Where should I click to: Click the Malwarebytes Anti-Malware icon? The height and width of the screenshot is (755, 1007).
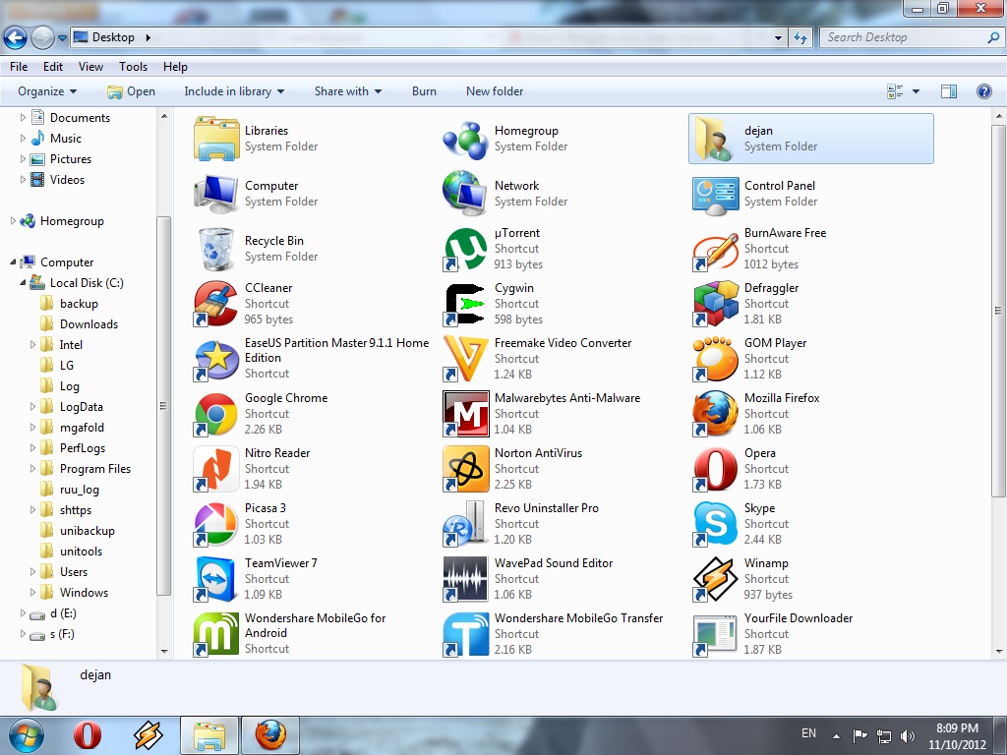point(465,414)
